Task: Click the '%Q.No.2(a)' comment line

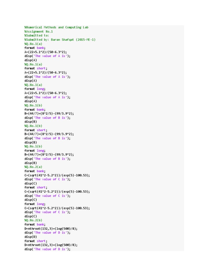Action: click(33, 167)
